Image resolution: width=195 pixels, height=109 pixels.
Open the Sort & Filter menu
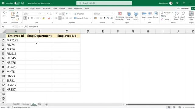pos(177,16)
